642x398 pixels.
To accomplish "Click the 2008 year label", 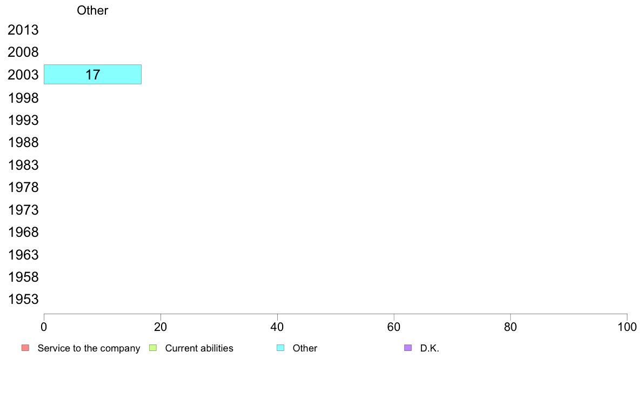I will click(23, 52).
